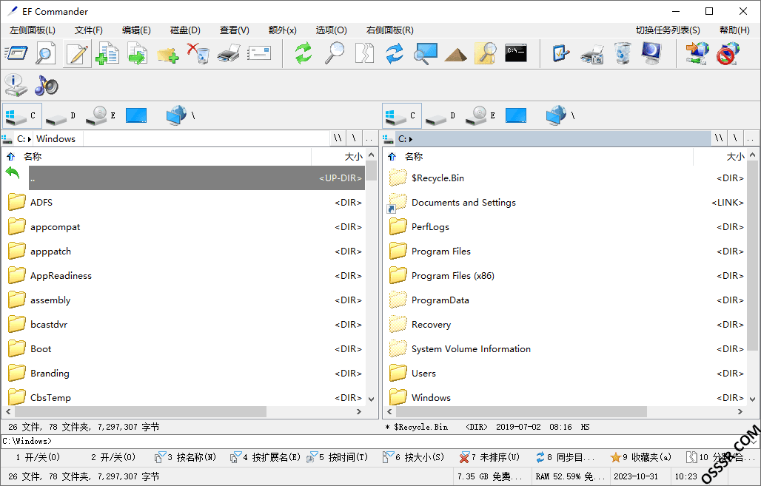Click the run program window icon

16,53
